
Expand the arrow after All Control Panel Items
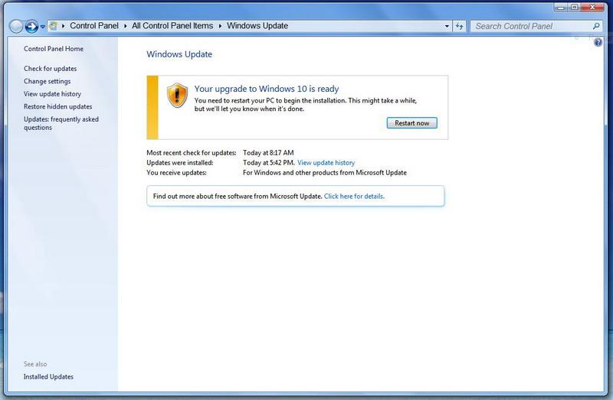tap(220, 26)
